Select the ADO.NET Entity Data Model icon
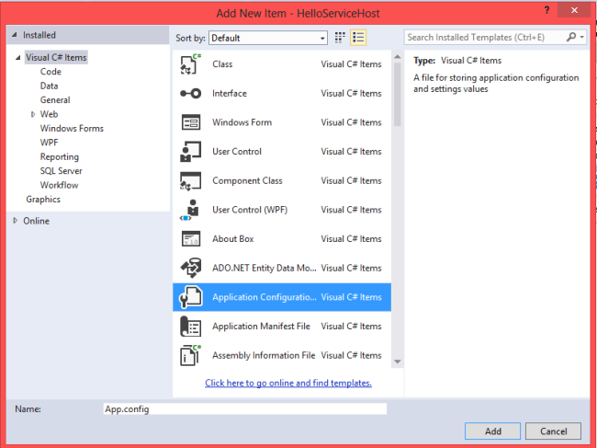The width and height of the screenshot is (597, 448). 190,268
